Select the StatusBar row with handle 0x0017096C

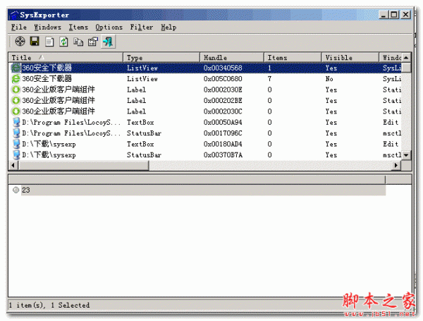(206, 133)
